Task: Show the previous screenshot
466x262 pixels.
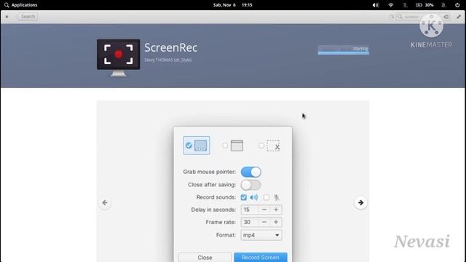Action: pyautogui.click(x=105, y=202)
